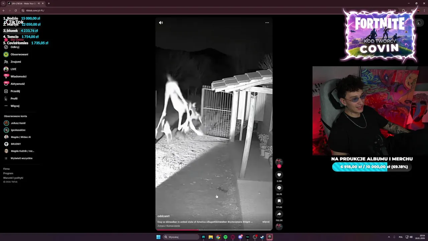Open Spotify from the taskbar

coord(225,237)
